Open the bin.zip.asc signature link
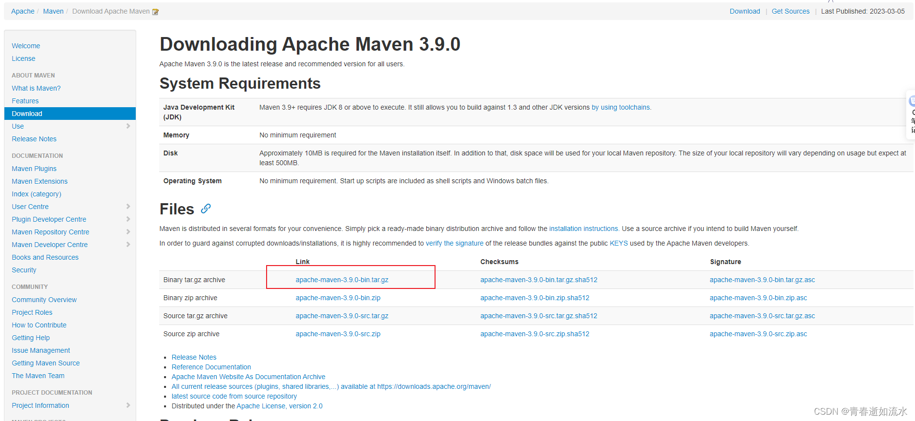This screenshot has width=915, height=421. [758, 298]
